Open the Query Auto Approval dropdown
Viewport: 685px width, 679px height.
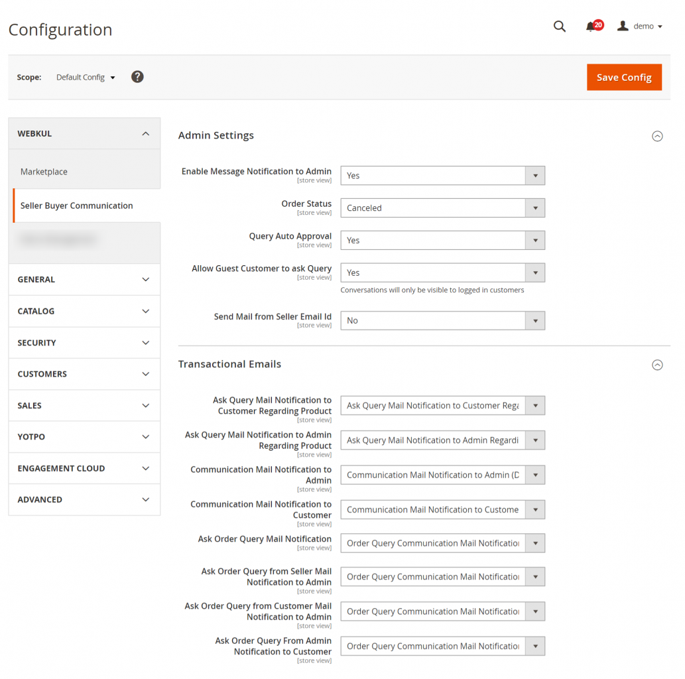(442, 240)
